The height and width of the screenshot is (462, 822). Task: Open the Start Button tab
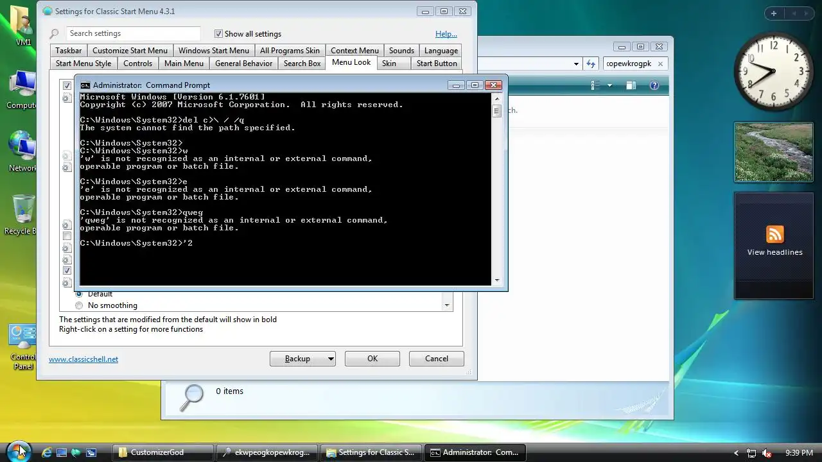[437, 64]
